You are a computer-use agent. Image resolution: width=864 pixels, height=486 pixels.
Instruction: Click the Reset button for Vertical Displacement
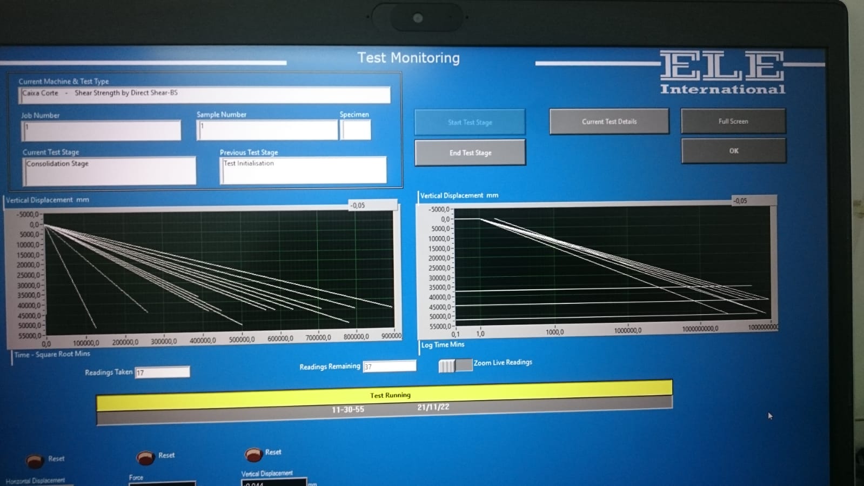254,454
